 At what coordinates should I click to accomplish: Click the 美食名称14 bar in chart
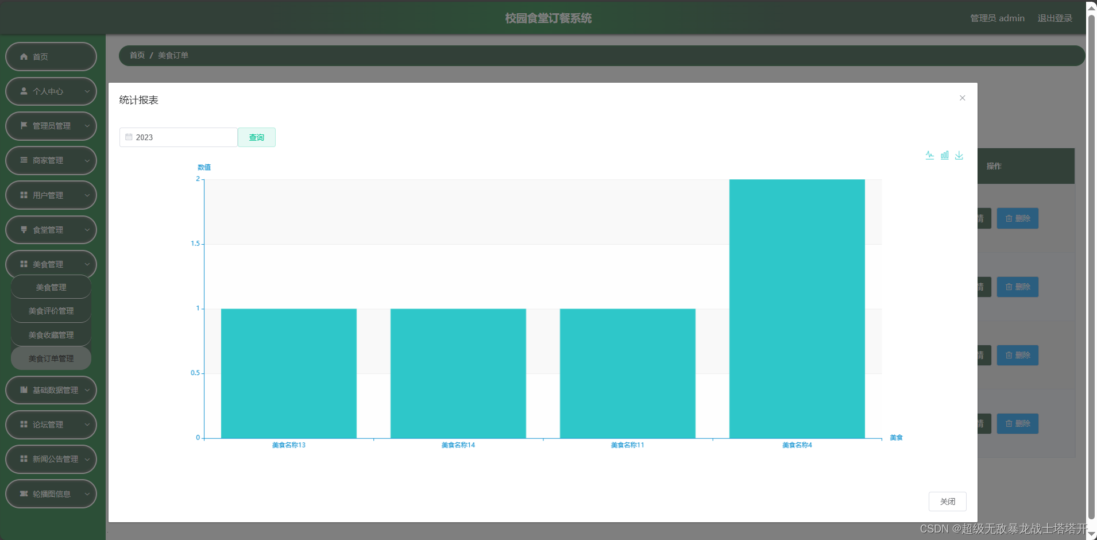pyautogui.click(x=458, y=373)
